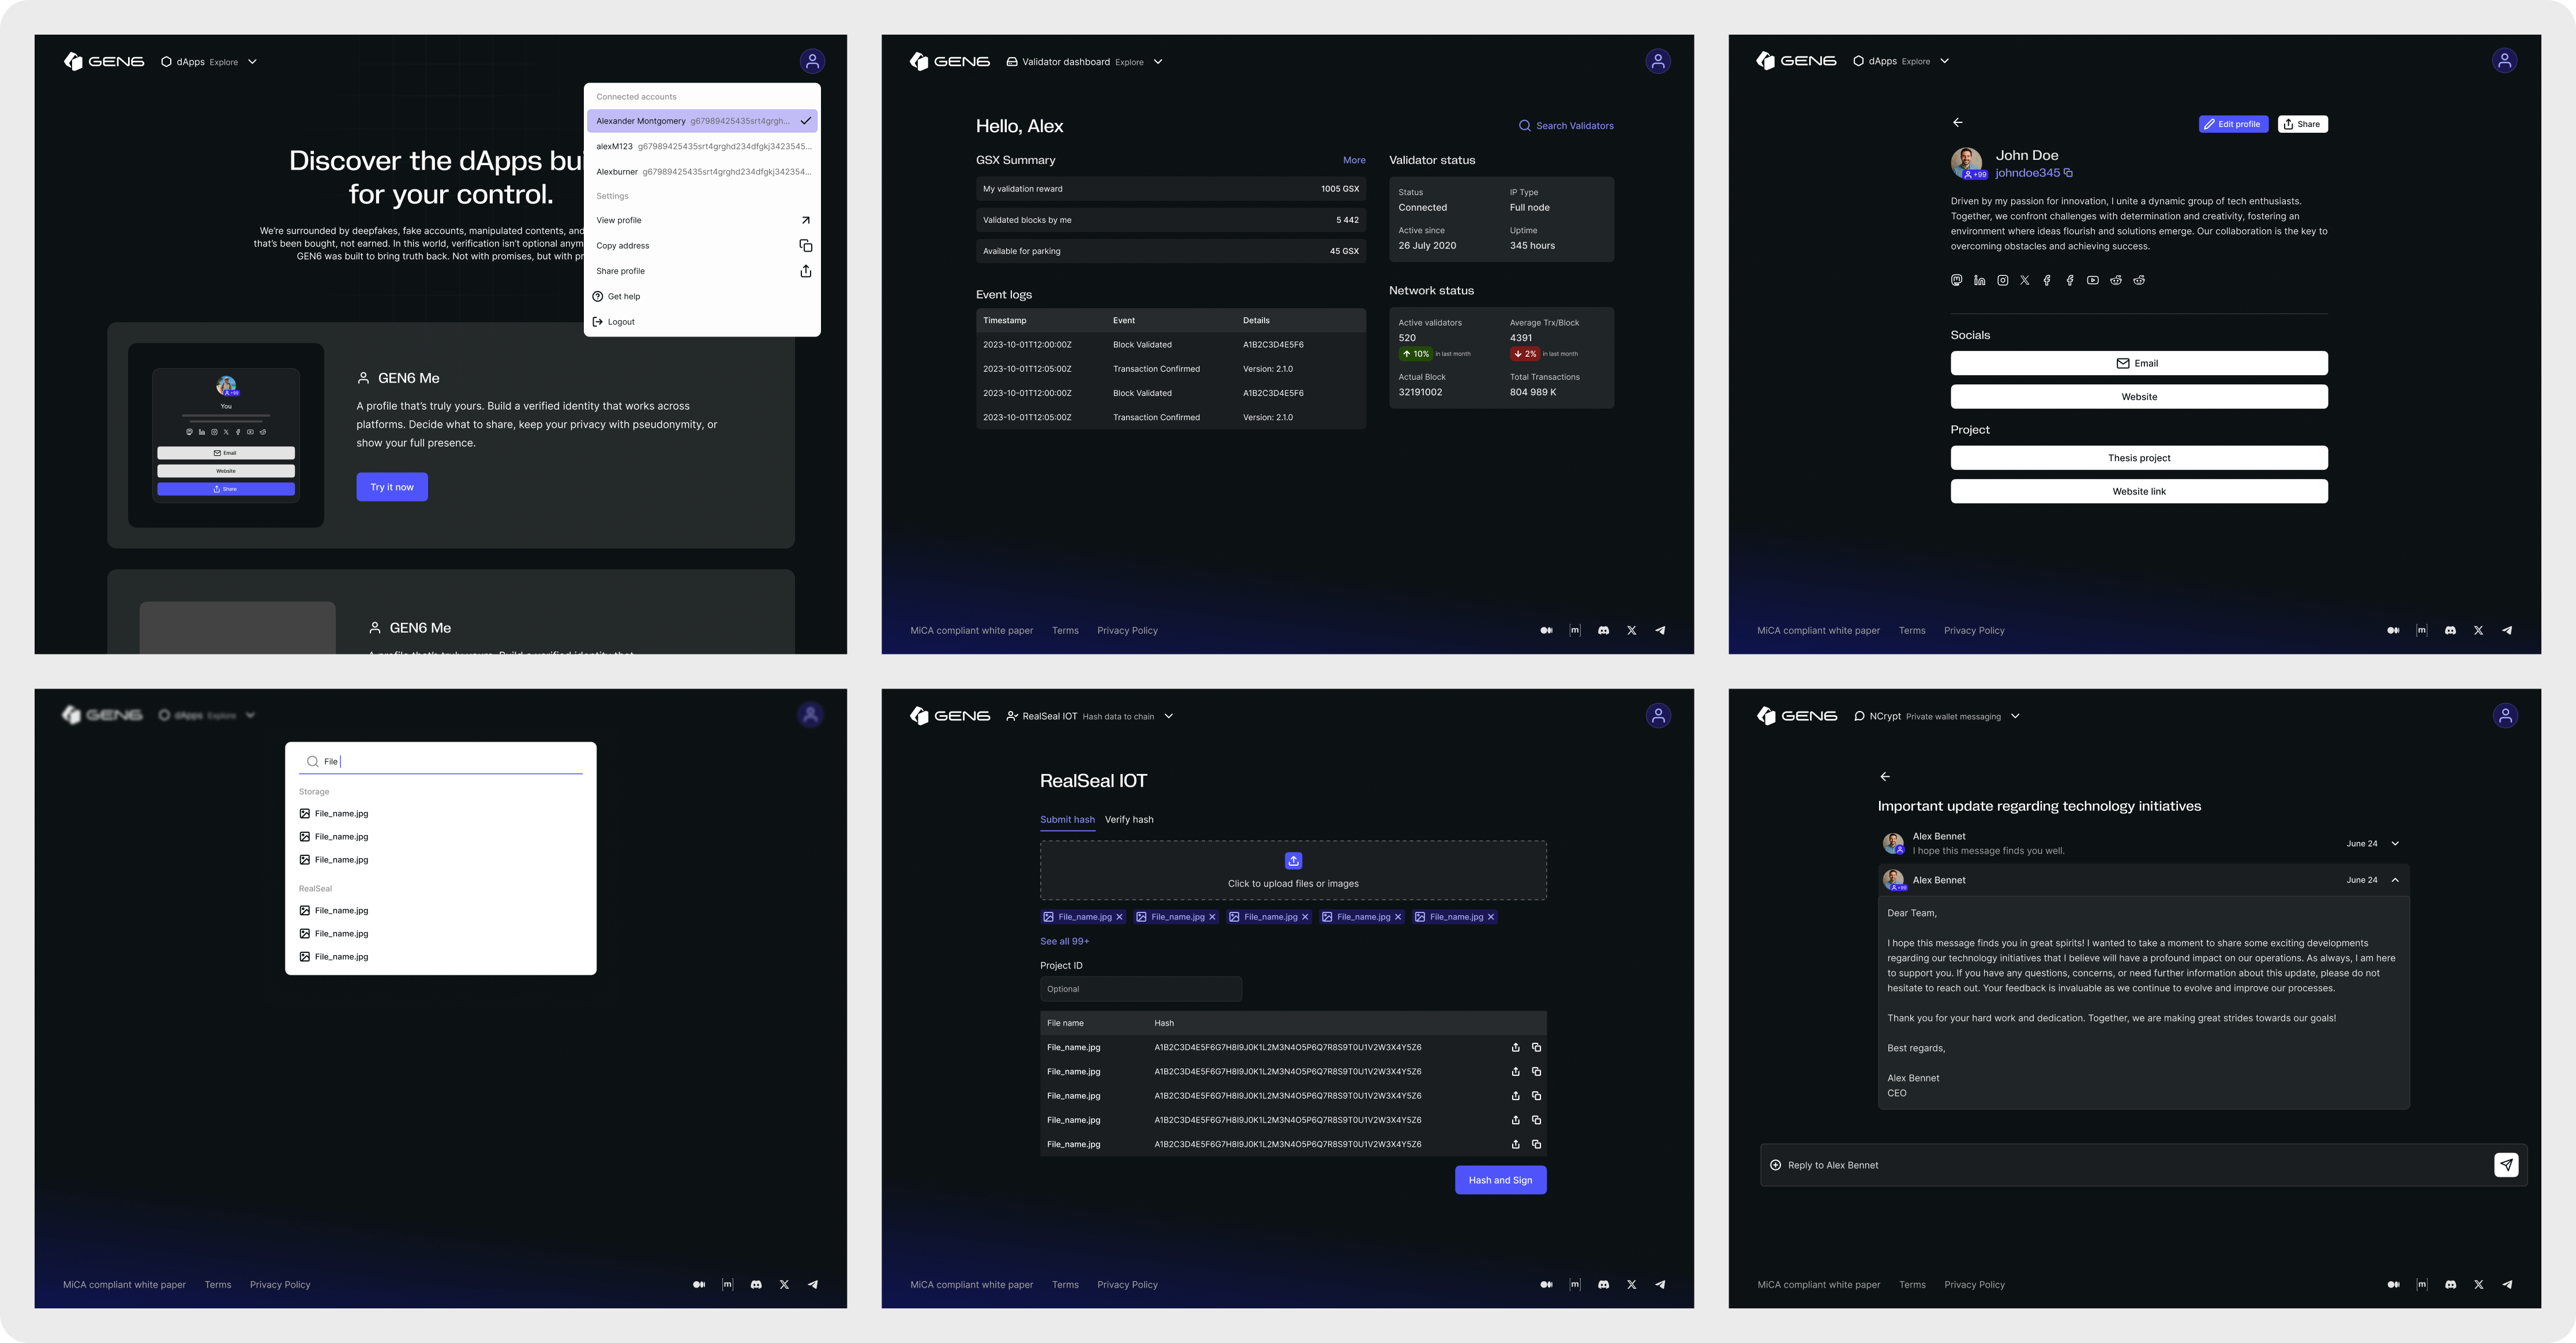Click the 1005 GSX validation reward value
Viewport: 2576px width, 1343px height.
(1339, 189)
